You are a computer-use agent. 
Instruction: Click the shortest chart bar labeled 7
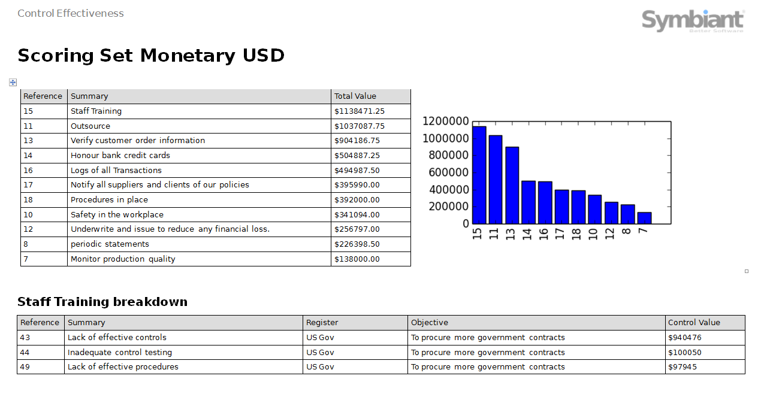click(x=644, y=218)
